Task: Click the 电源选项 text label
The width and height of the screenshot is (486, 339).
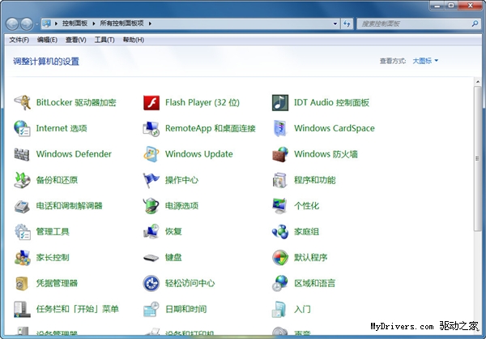Action: (181, 206)
